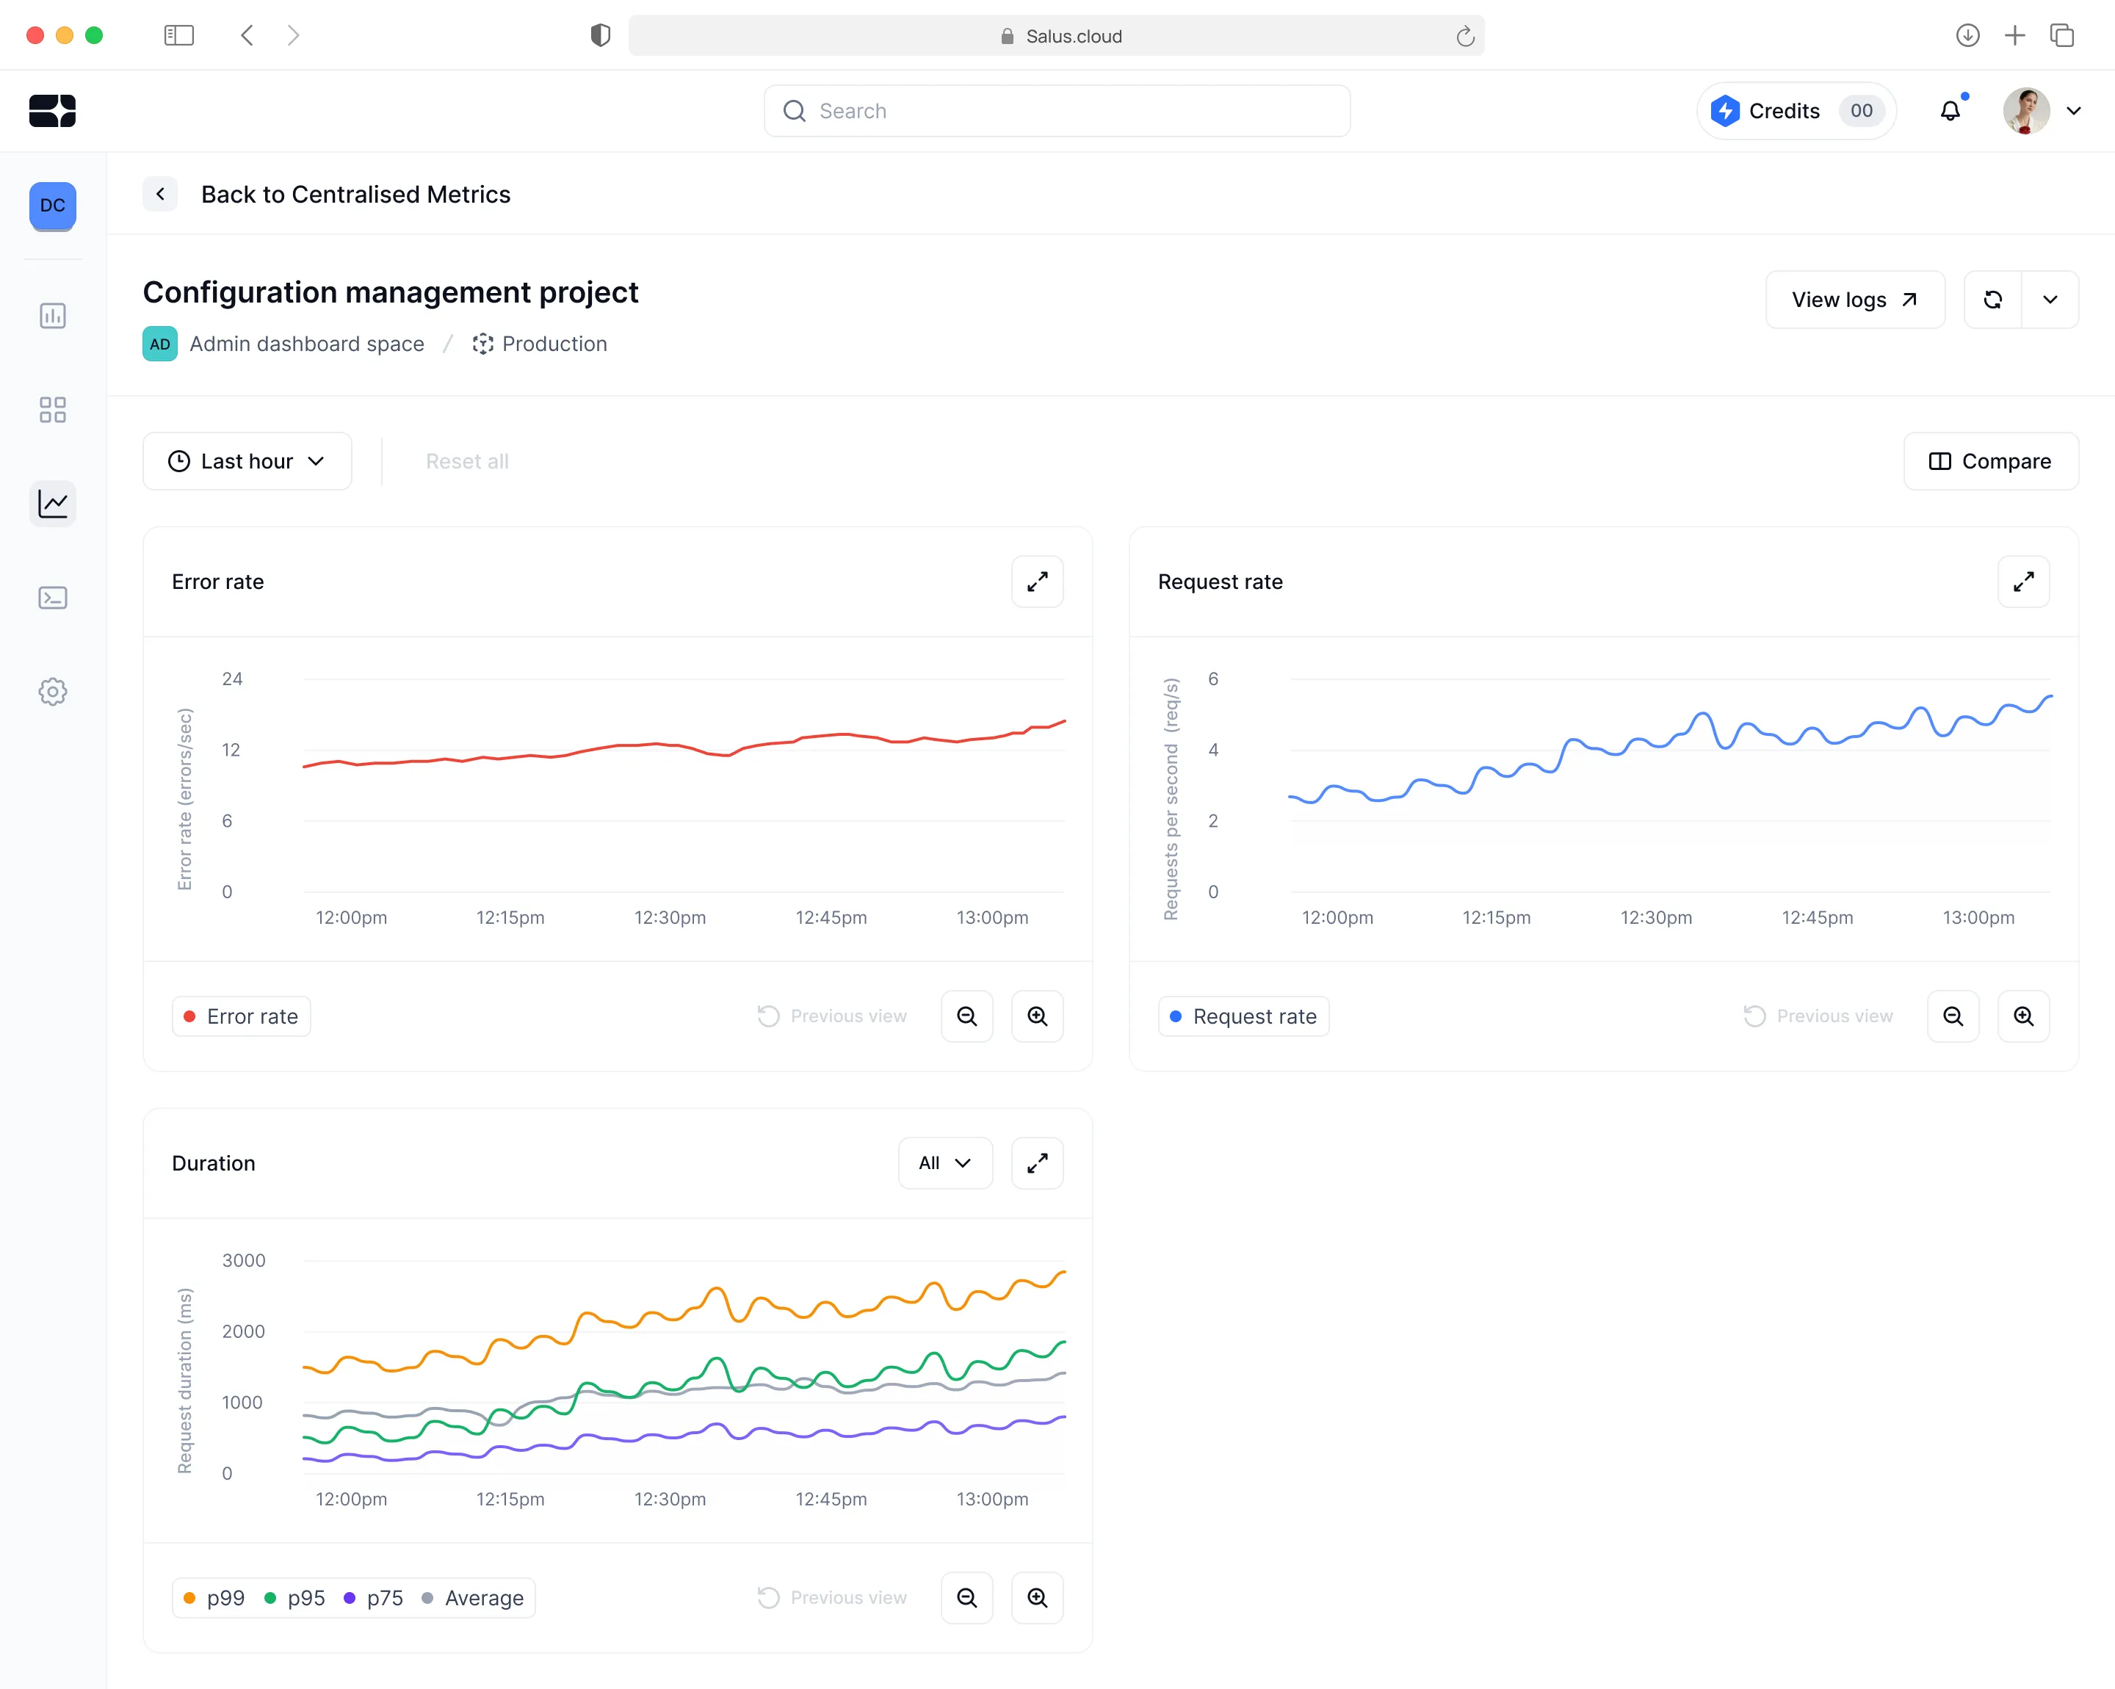This screenshot has height=1689, width=2115.
Task: Expand the refresh options dropdown arrow
Action: (x=2050, y=299)
